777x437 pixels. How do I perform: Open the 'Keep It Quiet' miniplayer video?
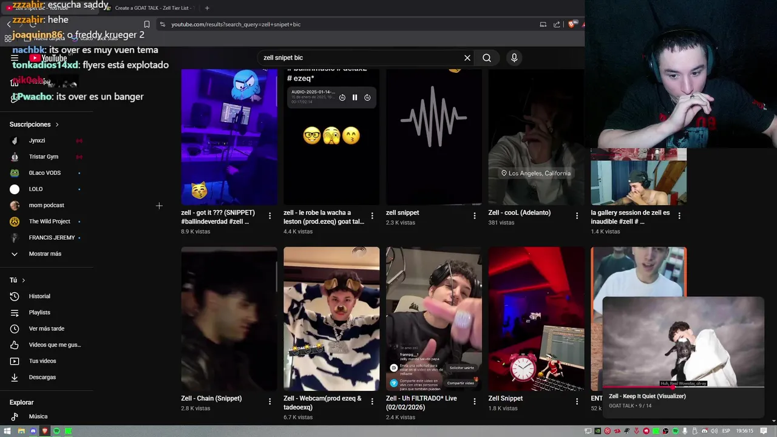coord(683,341)
